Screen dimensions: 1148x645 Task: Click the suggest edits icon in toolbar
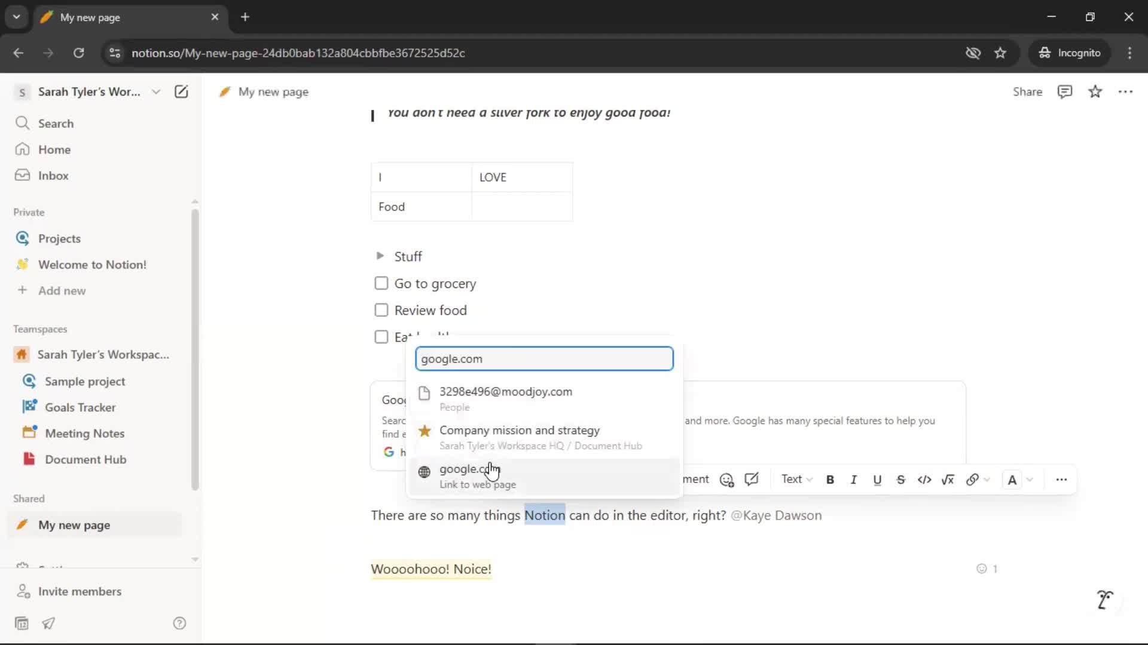(x=752, y=480)
